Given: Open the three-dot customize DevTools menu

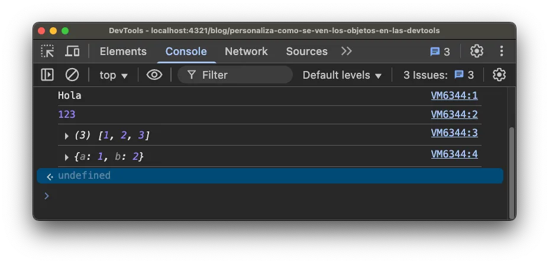Looking at the screenshot, I should 502,51.
